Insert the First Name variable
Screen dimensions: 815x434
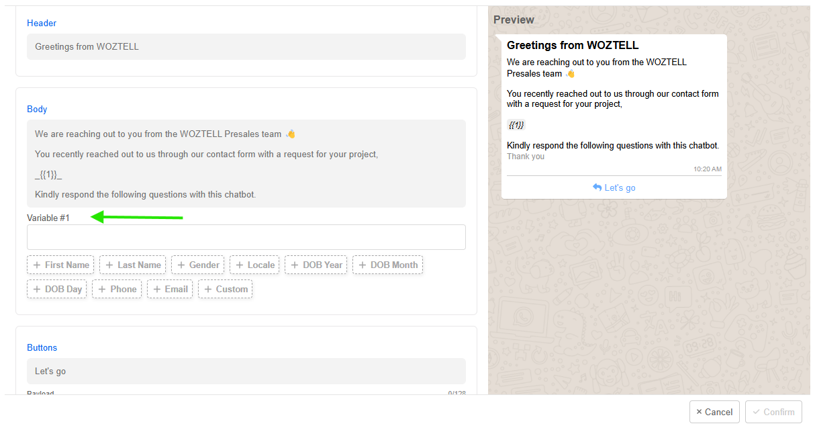(x=60, y=265)
